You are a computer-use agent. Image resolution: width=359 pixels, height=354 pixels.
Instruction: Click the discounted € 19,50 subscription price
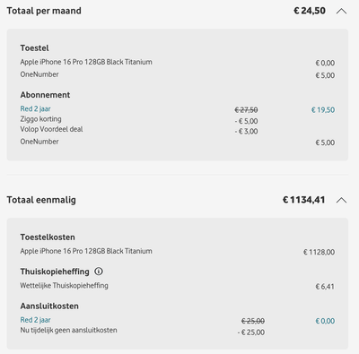pyautogui.click(x=323, y=110)
